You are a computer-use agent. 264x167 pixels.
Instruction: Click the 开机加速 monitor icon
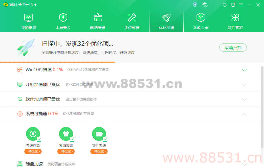point(20,84)
